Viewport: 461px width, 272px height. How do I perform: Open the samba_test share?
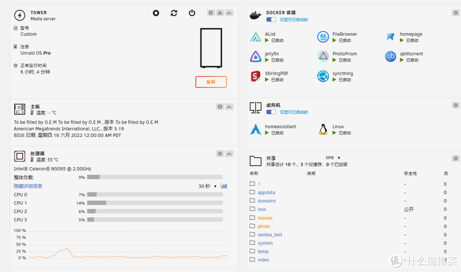coord(270,234)
